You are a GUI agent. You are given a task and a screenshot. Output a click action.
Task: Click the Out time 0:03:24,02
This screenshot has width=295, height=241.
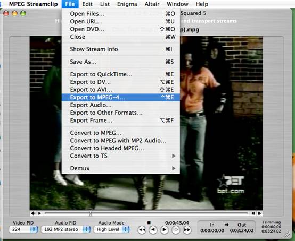(242, 230)
